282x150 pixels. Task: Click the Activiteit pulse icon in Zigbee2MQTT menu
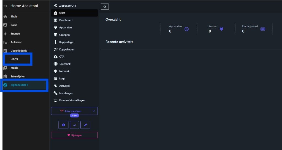(x=56, y=86)
